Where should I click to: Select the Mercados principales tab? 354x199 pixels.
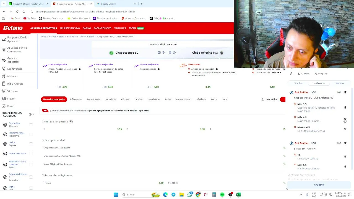click(54, 99)
